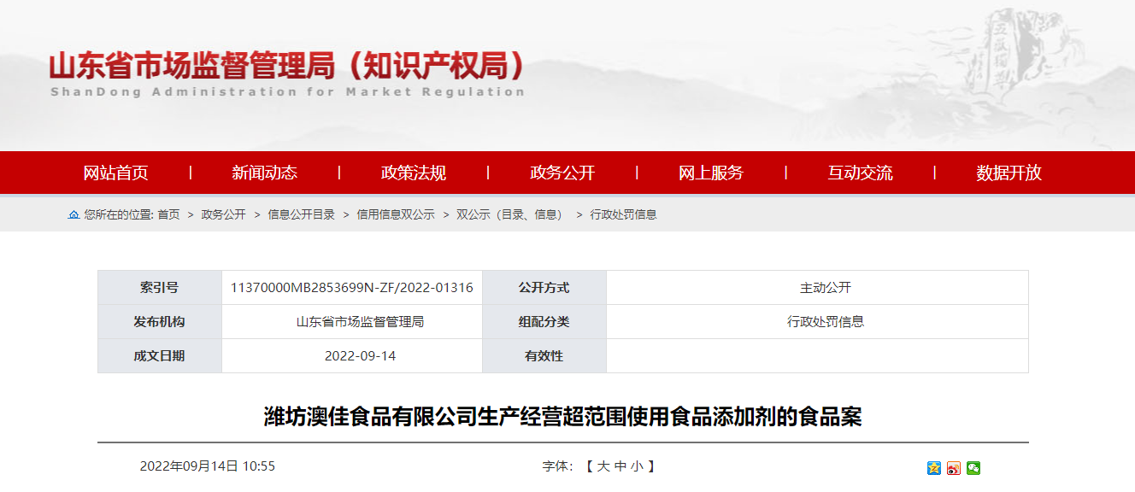Viewport: 1135px width, 492px height.
Task: Go to 数据开放 in the navigation bar
Action: click(x=1009, y=173)
